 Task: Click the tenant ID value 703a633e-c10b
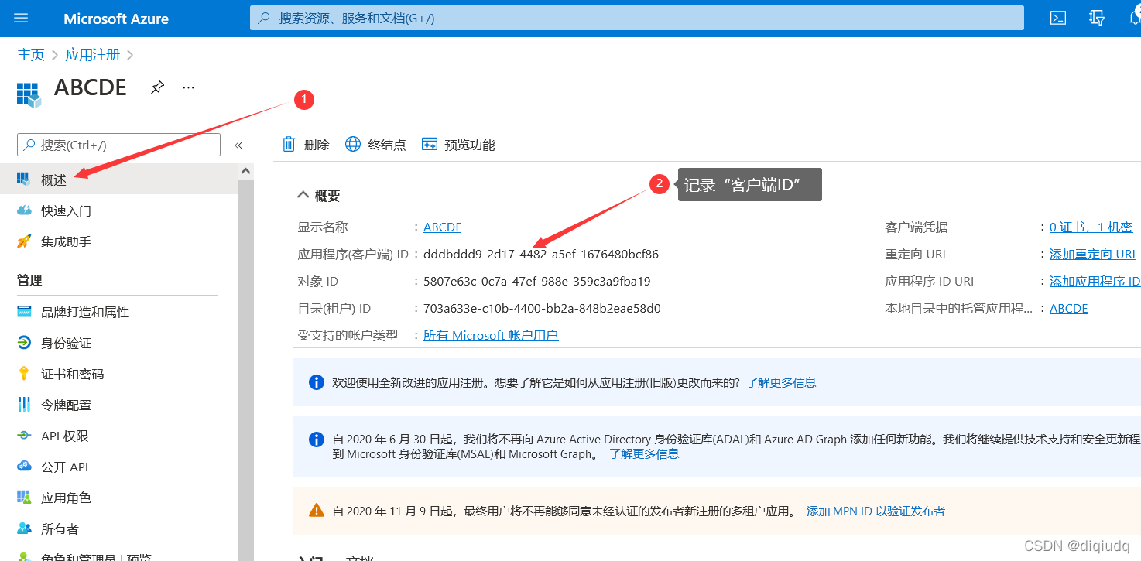click(x=542, y=309)
